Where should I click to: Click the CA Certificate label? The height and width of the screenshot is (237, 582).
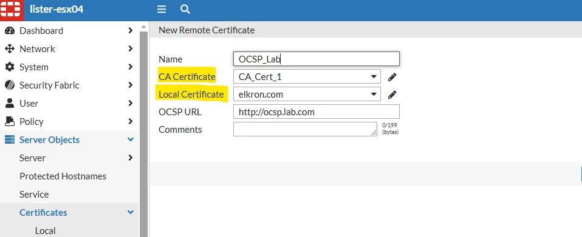pyautogui.click(x=187, y=76)
